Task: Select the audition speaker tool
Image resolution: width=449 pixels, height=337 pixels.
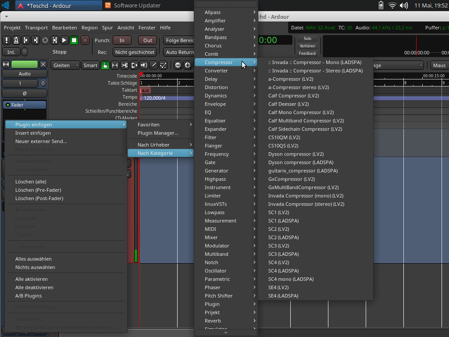Action: [144, 65]
